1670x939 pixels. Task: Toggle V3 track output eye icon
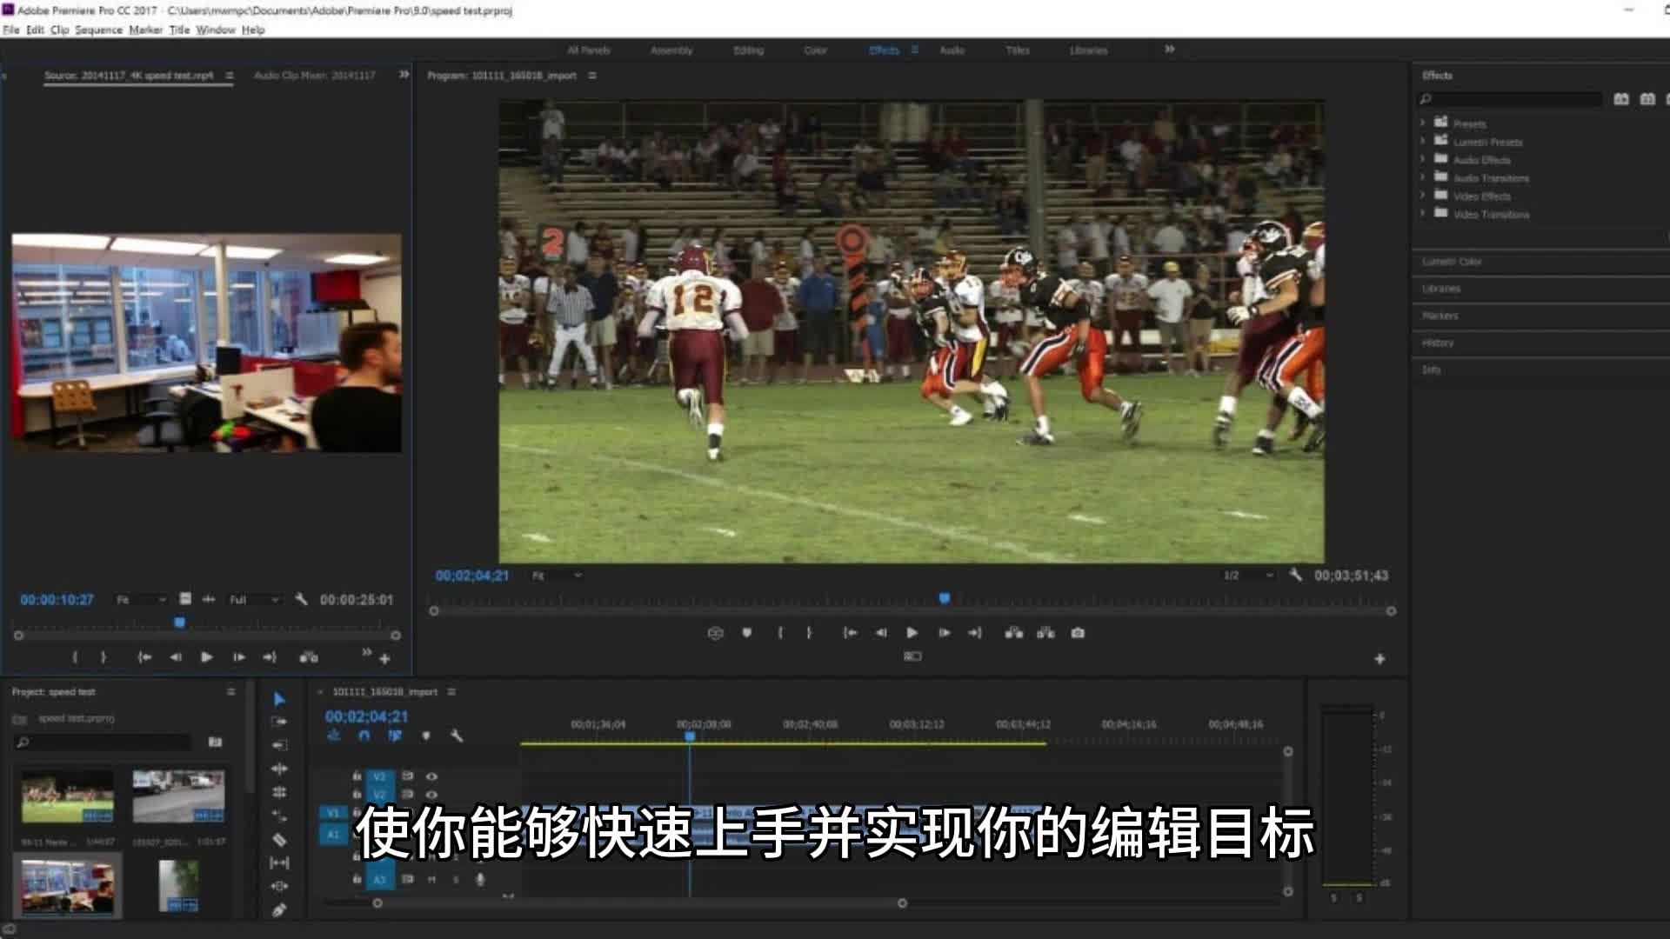point(431,776)
